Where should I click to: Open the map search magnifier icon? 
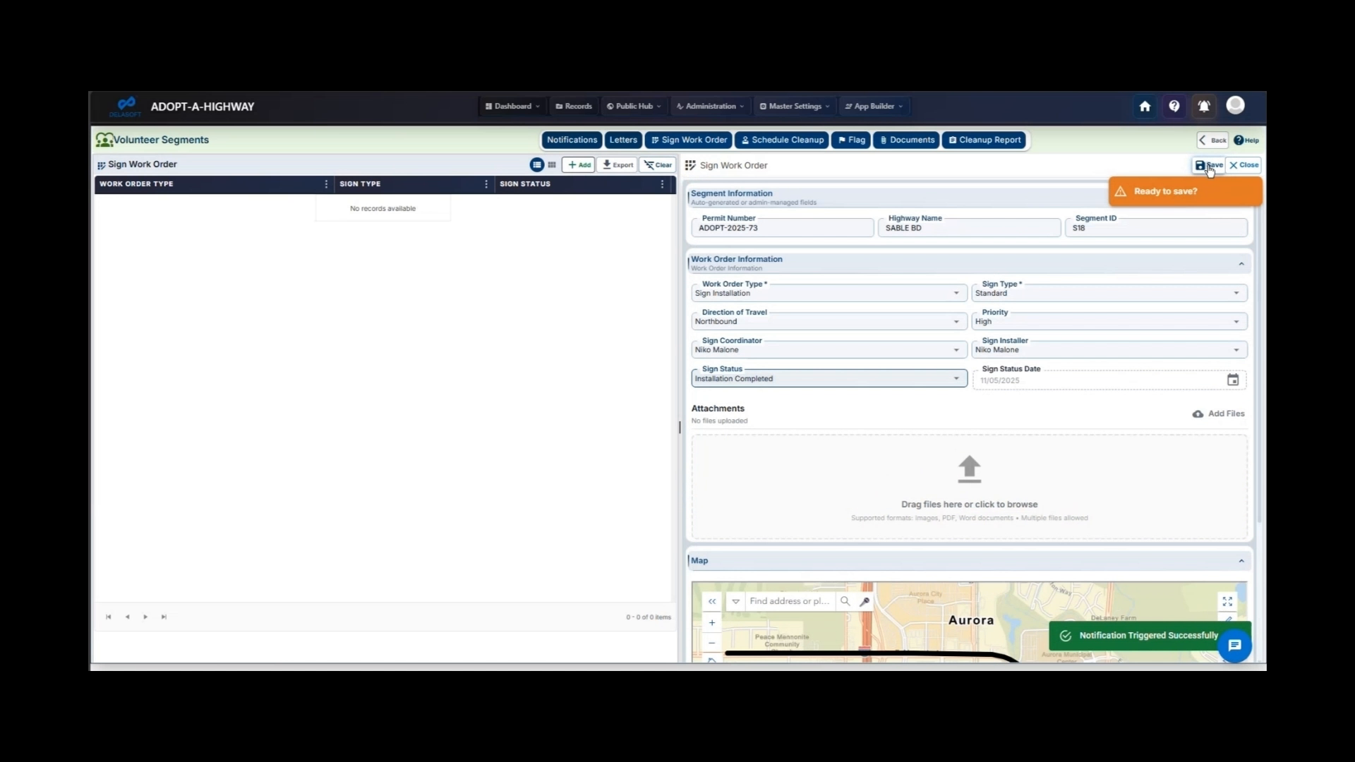[845, 601]
